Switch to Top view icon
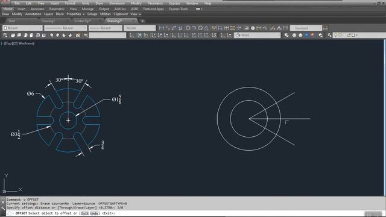This screenshot has width=386, height=217. pos(13,35)
